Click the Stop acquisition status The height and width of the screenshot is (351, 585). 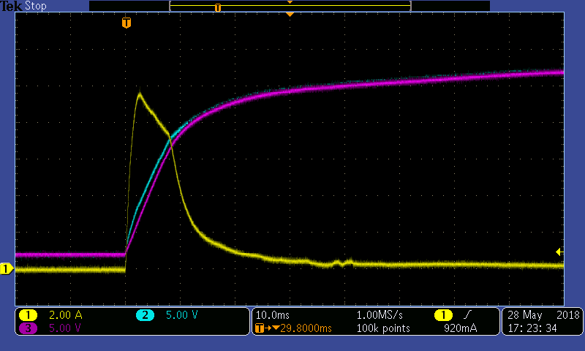(35, 6)
